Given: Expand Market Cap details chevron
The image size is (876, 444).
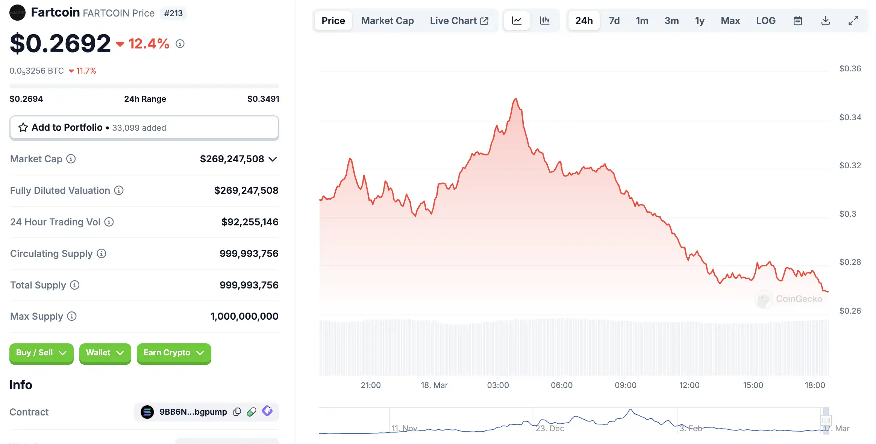Looking at the screenshot, I should pos(273,159).
